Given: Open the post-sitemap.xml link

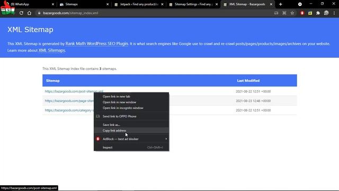Looking at the screenshot, I should 74,91.
